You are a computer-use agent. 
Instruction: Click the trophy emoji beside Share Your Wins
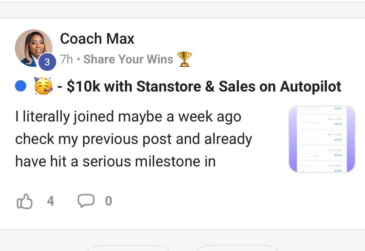pos(184,59)
